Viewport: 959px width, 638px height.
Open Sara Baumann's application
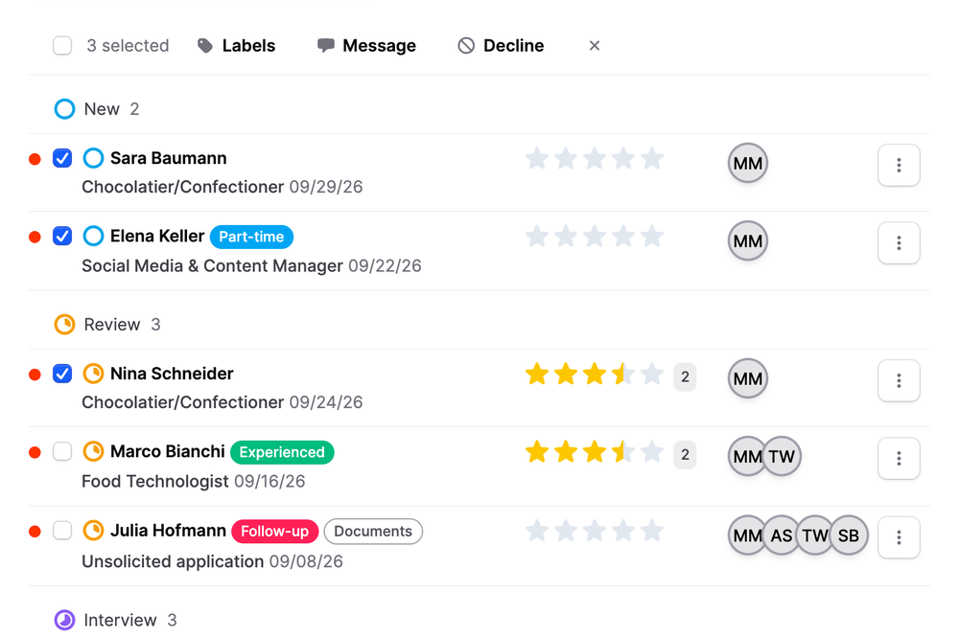point(168,158)
